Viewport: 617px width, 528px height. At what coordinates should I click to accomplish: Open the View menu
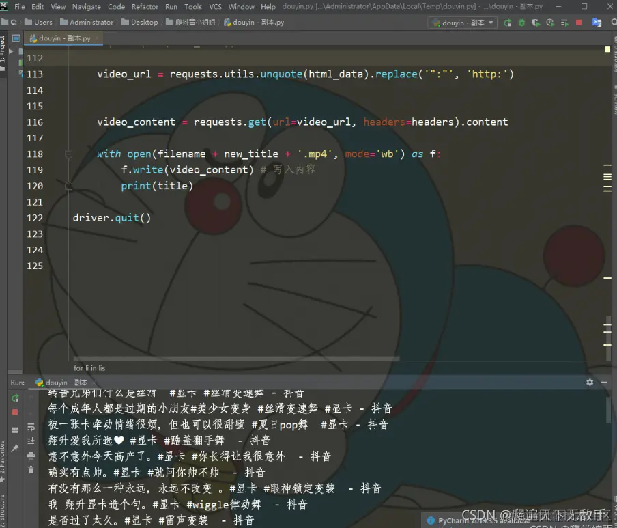pyautogui.click(x=58, y=7)
